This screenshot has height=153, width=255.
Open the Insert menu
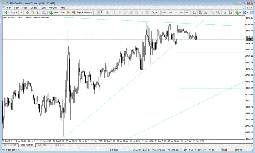coord(25,7)
